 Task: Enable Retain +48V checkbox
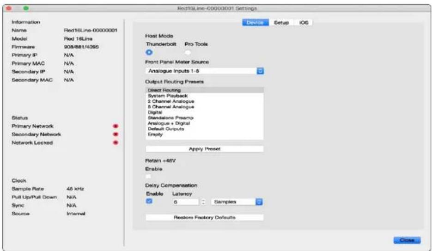[x=148, y=176]
